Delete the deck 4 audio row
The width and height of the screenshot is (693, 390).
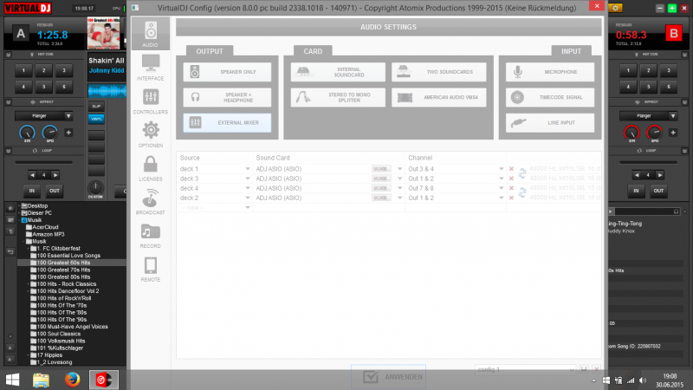(x=511, y=188)
